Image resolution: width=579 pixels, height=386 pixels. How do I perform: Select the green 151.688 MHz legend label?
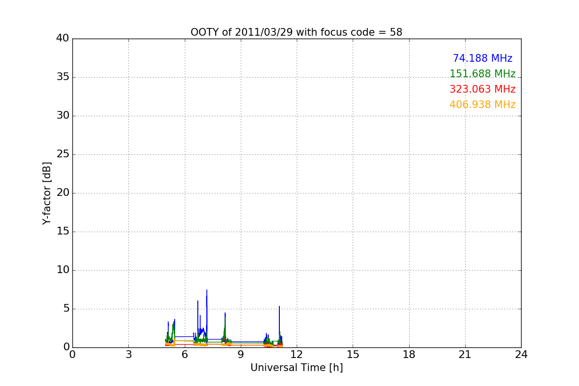tap(482, 74)
